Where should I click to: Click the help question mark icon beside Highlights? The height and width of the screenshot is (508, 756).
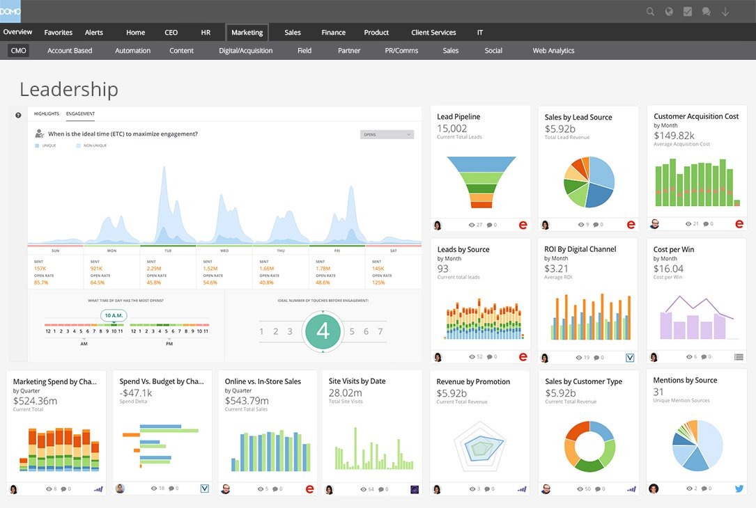tap(18, 115)
